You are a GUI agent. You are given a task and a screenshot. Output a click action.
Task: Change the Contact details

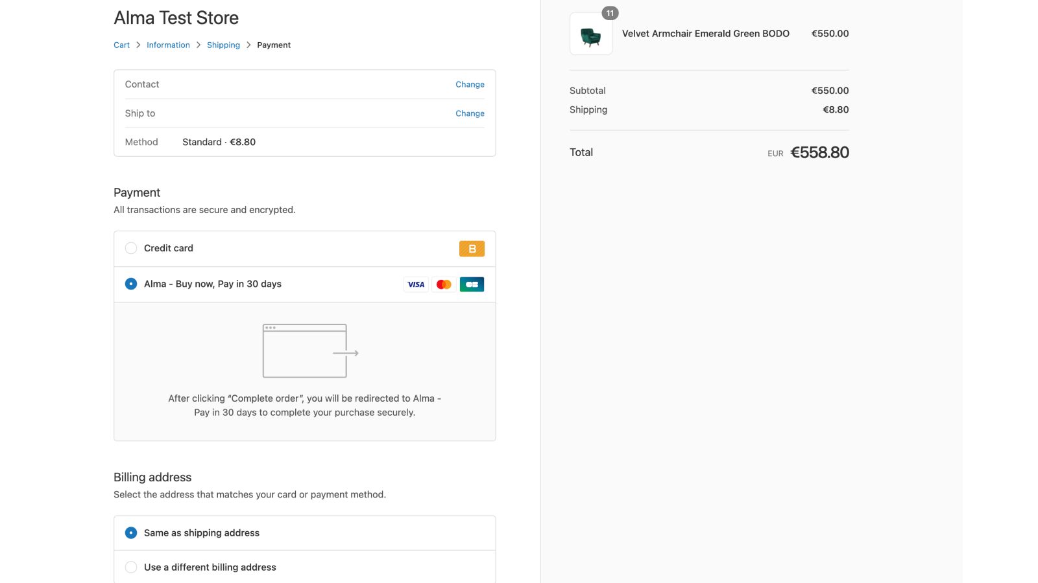(470, 84)
